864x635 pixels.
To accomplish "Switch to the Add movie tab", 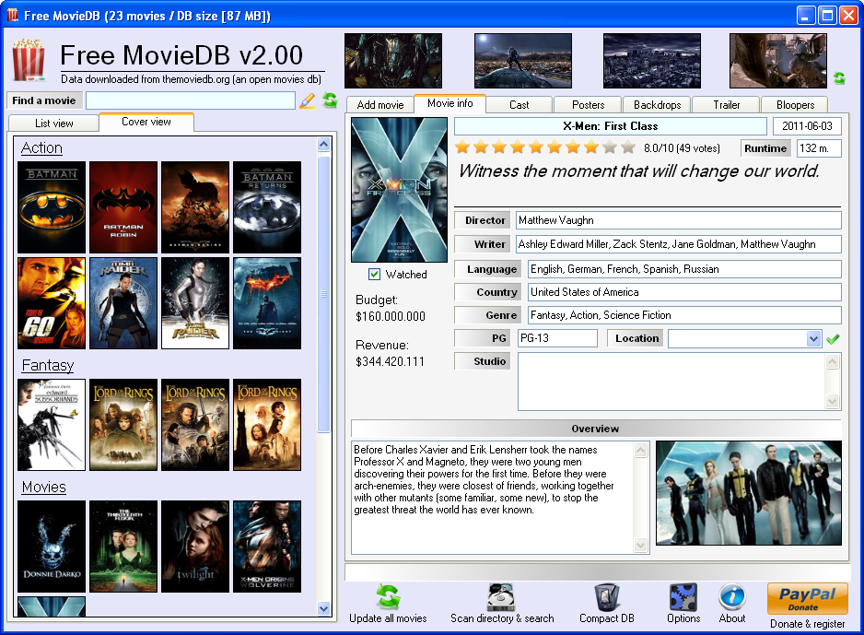I will pyautogui.click(x=380, y=105).
